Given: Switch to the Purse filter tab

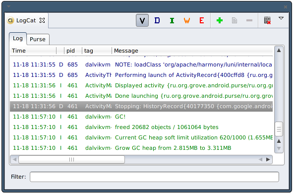Looking at the screenshot, I should pyautogui.click(x=38, y=39).
